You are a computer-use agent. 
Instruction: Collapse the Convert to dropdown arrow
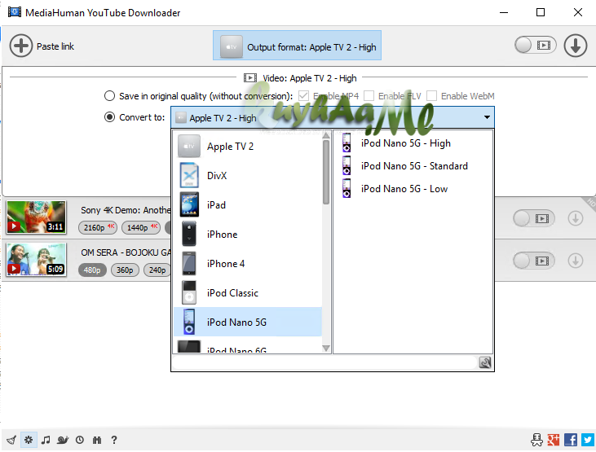(x=487, y=117)
